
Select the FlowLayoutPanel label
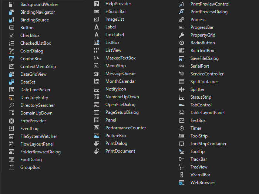click(x=37, y=144)
